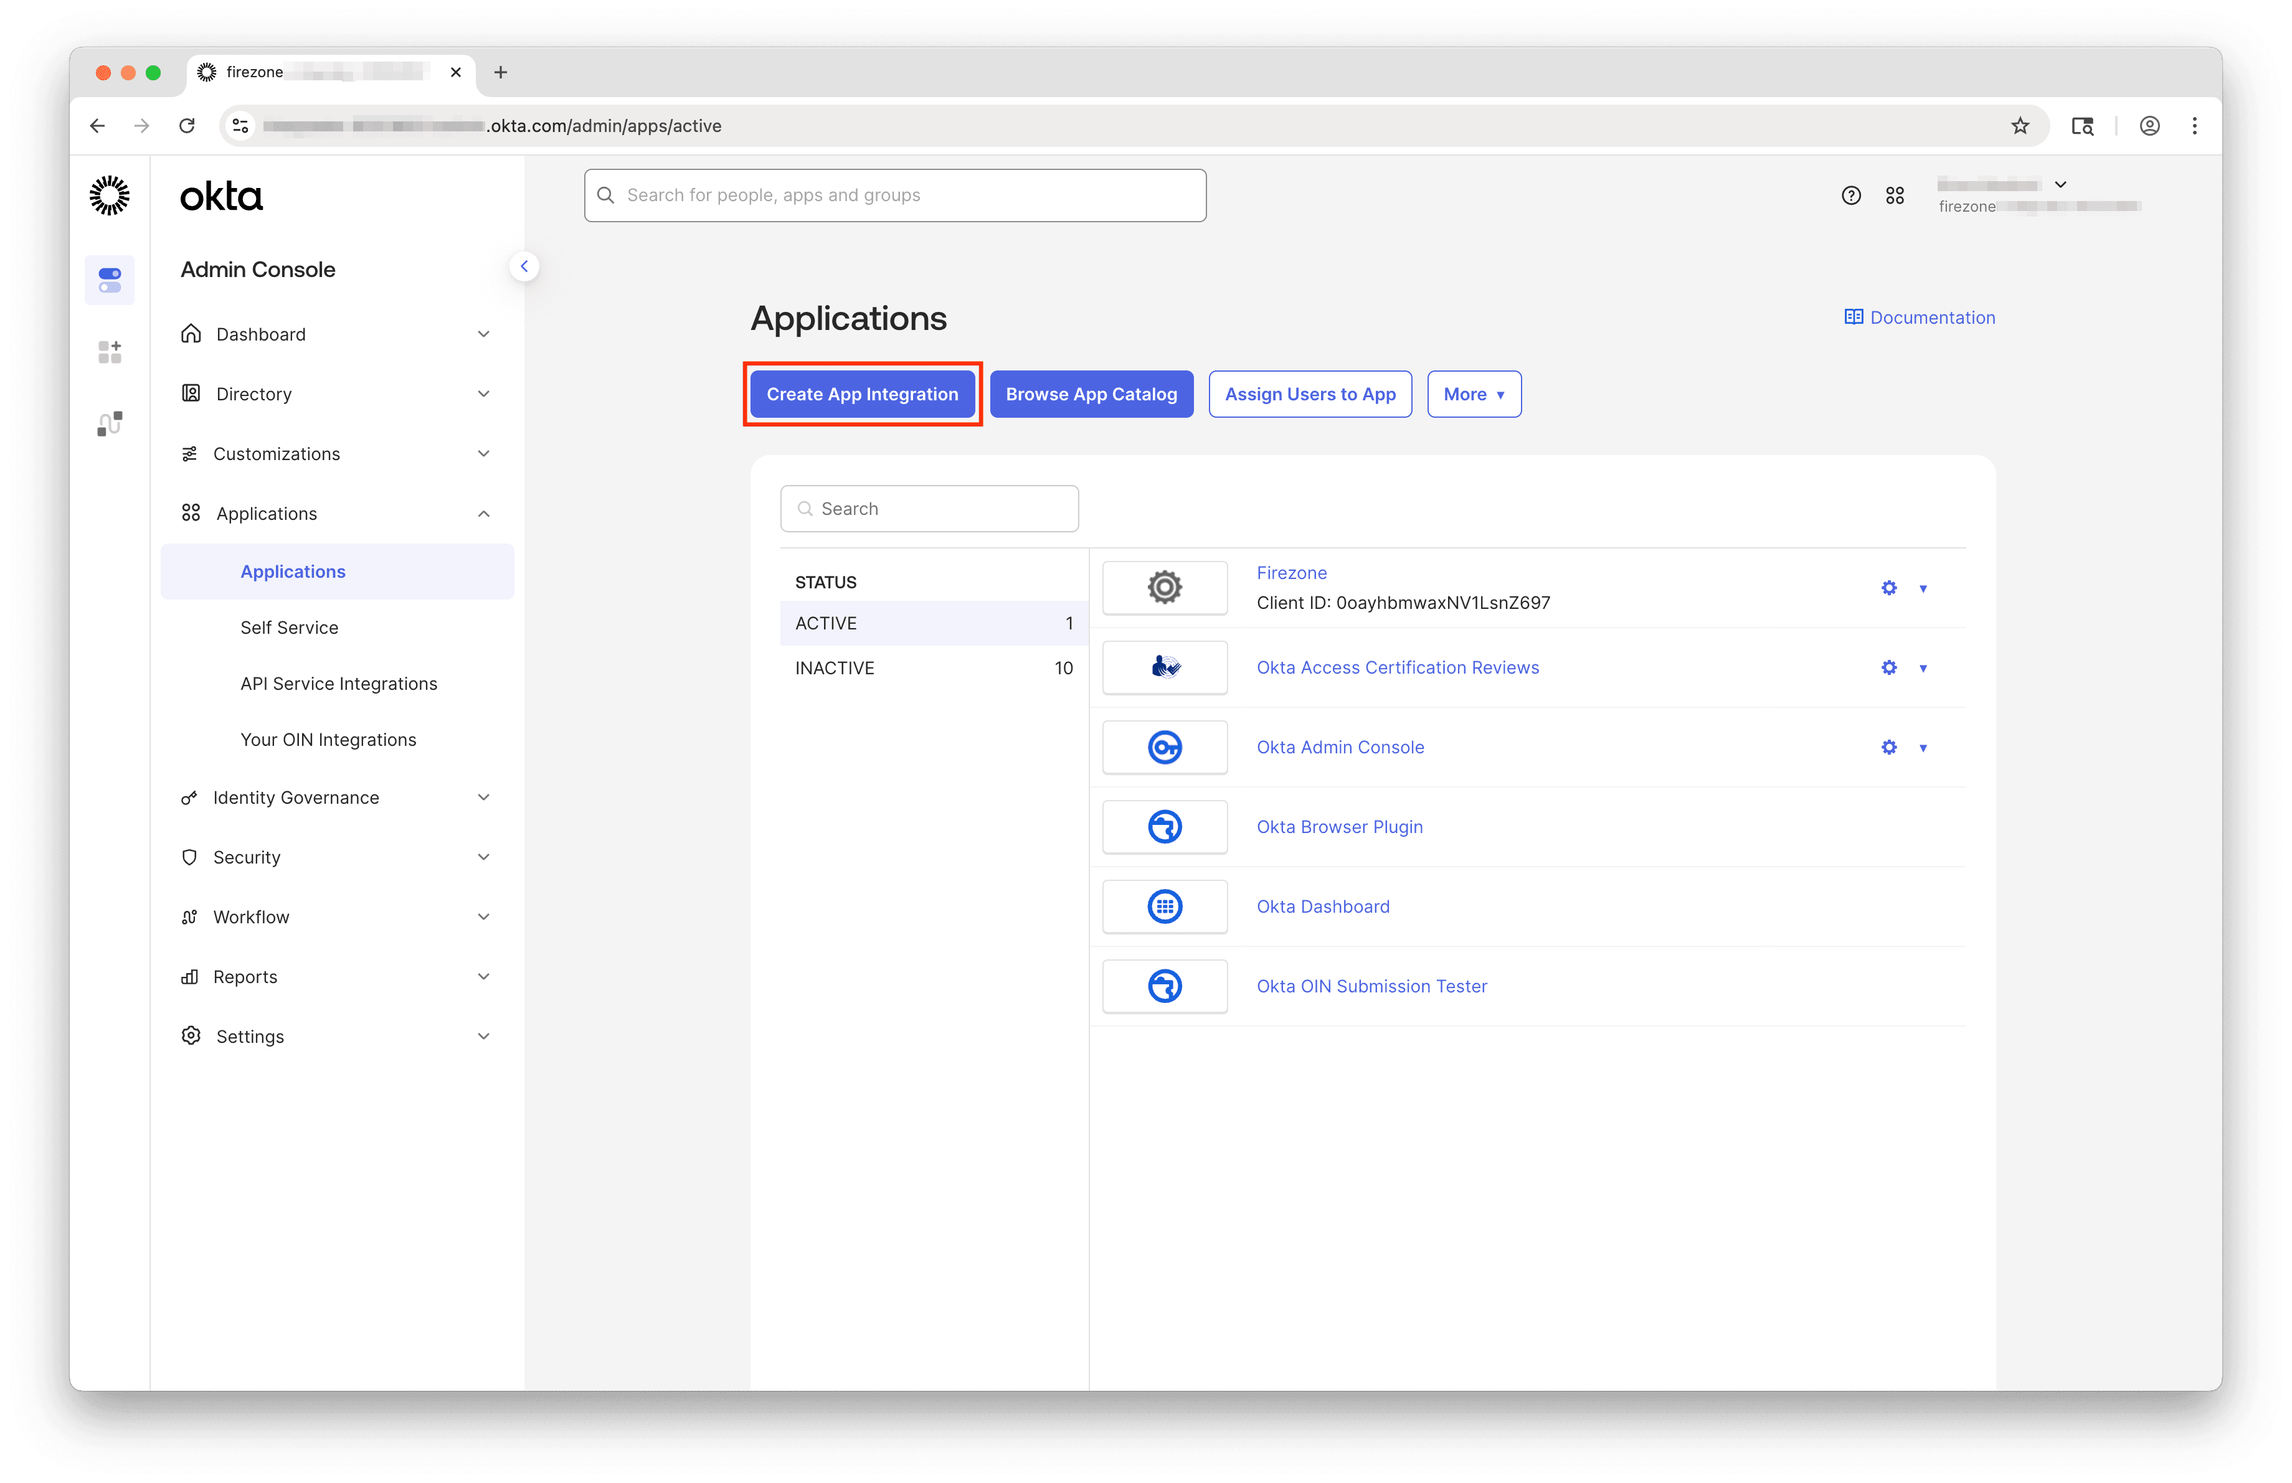Viewport: 2292px width, 1483px height.
Task: Open settings gear for the Firezone app
Action: (x=1888, y=587)
